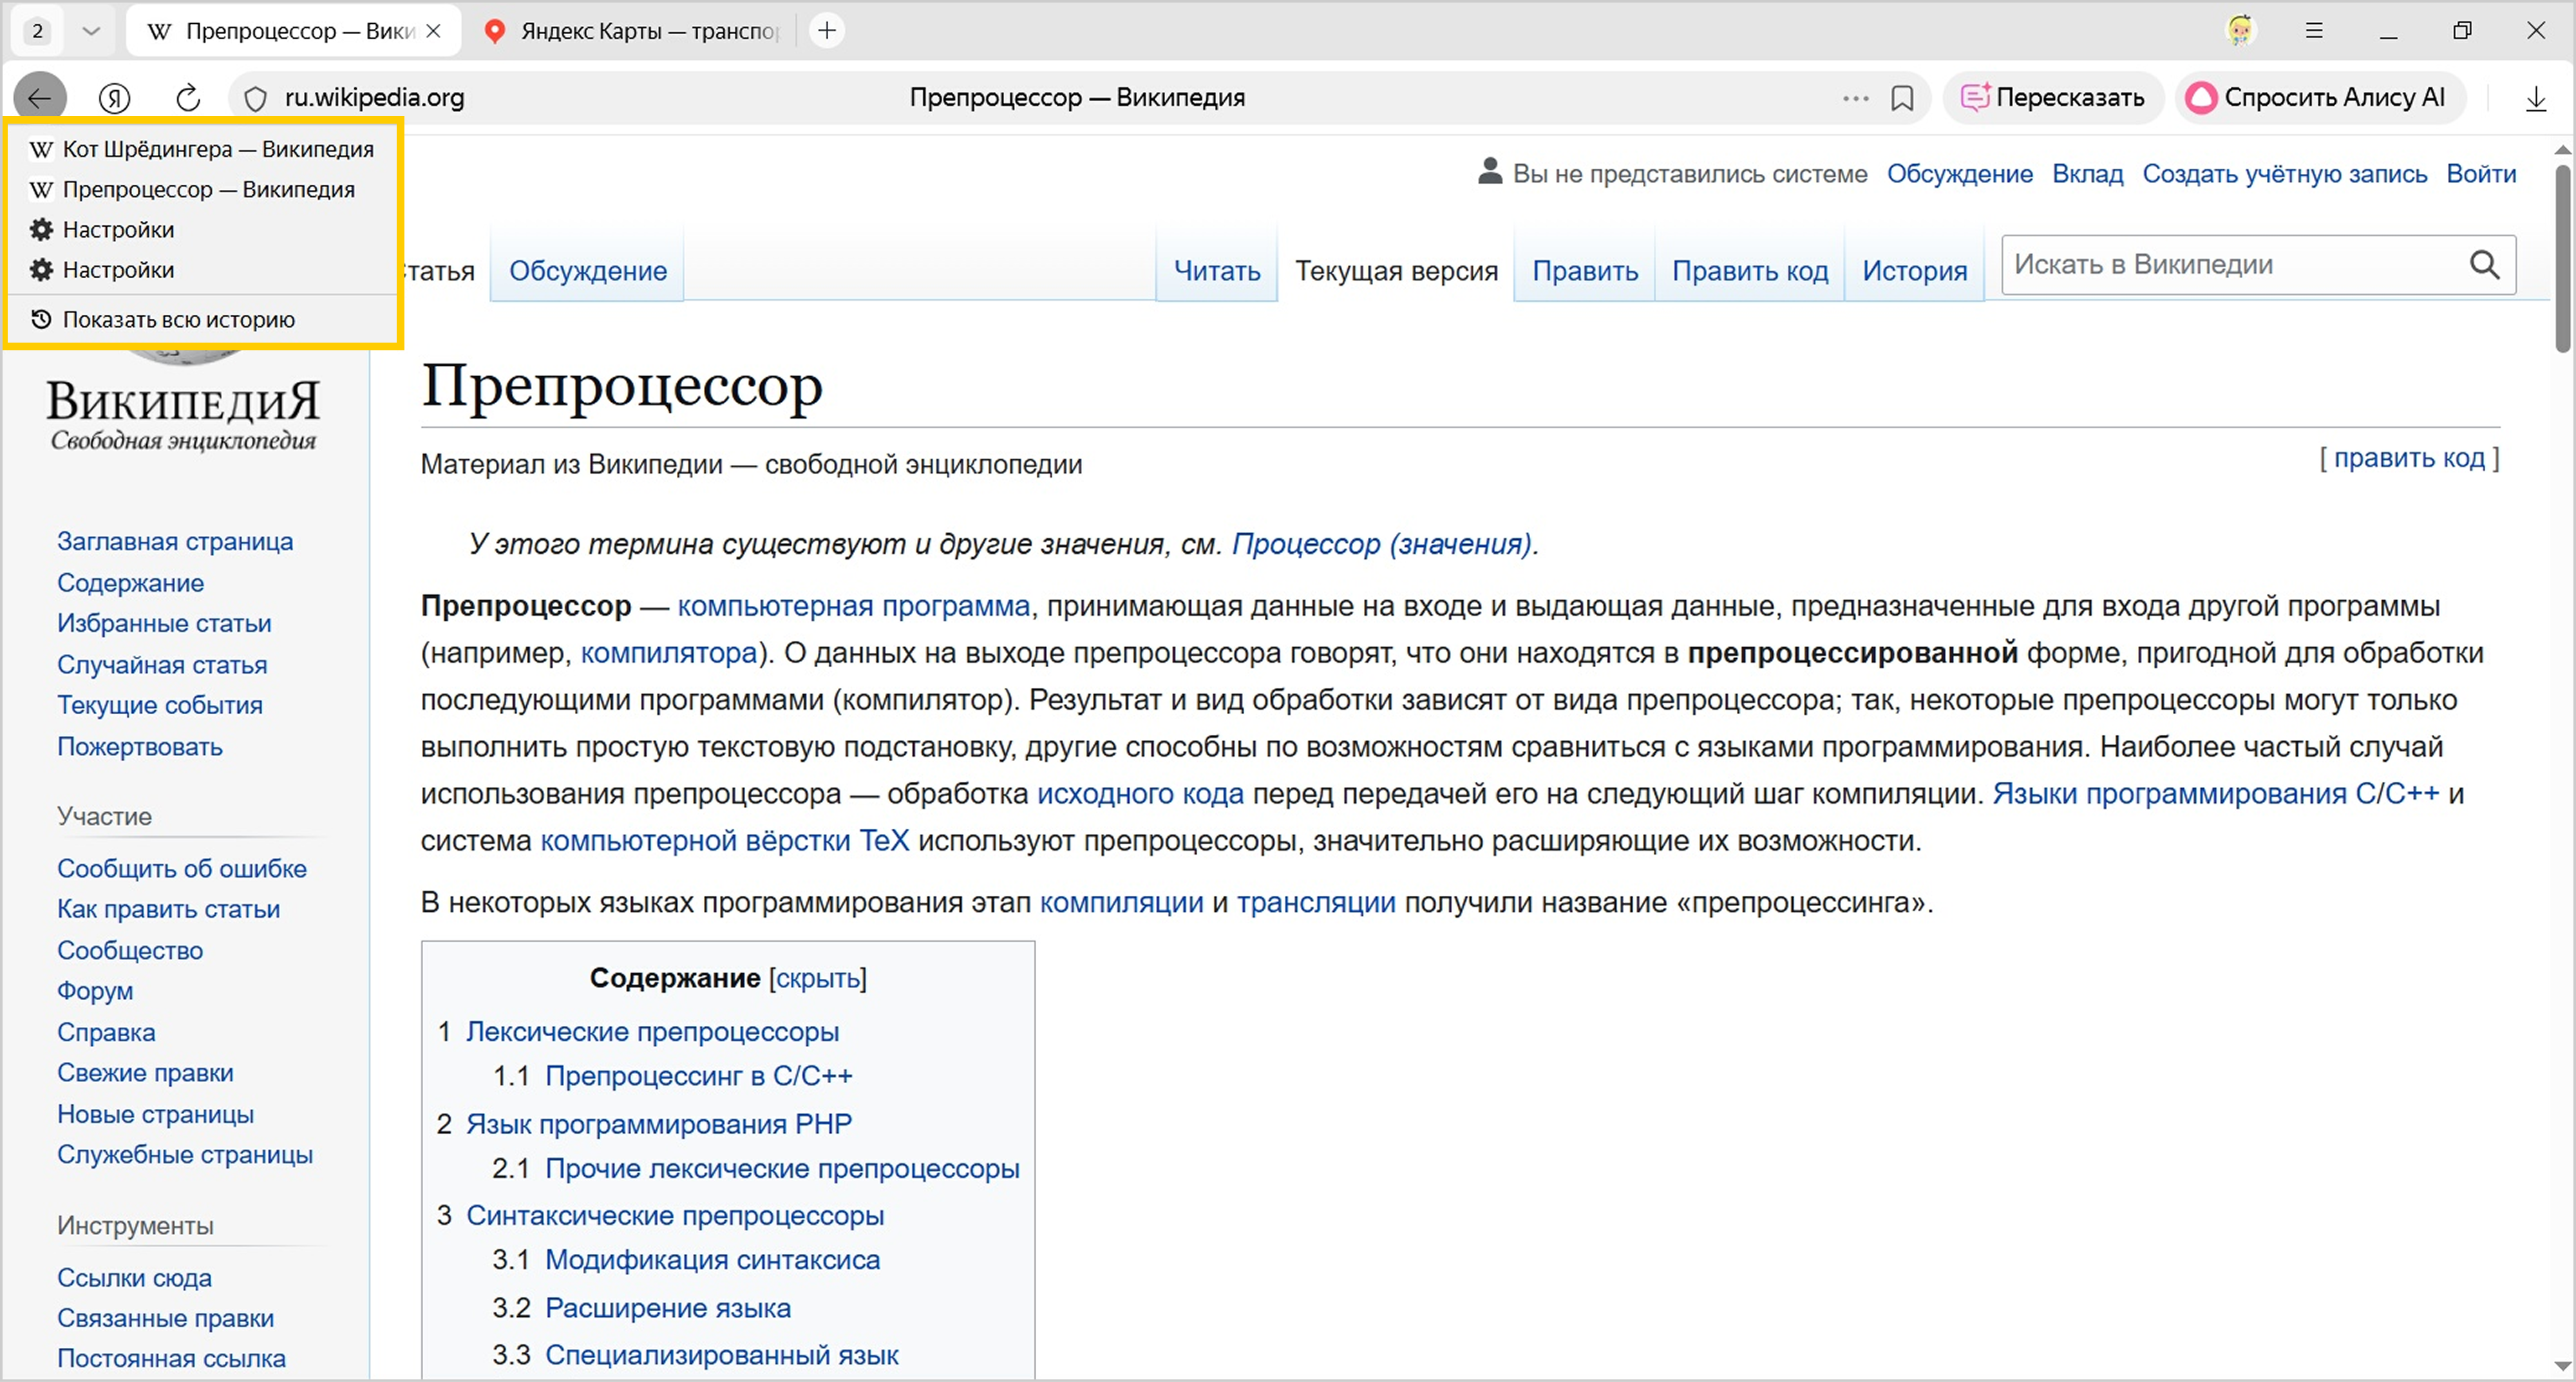
Task: Click the Yandex home icon
Action: click(115, 97)
